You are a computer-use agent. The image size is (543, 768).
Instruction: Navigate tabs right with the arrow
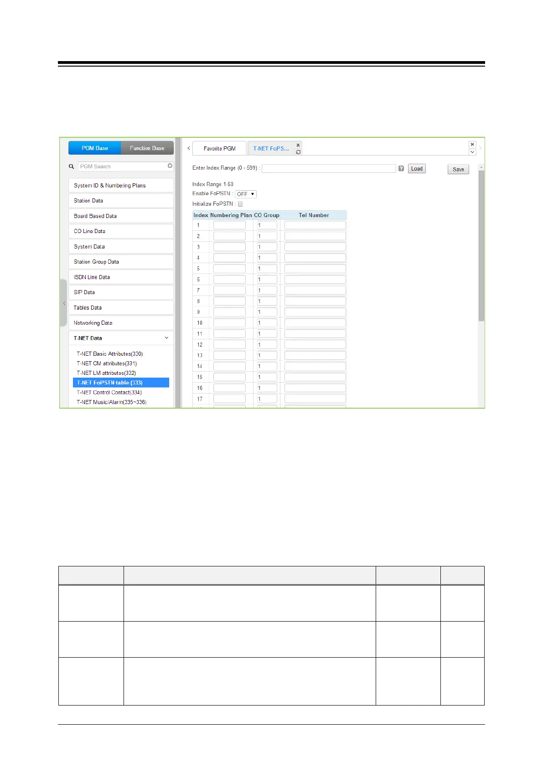click(480, 148)
